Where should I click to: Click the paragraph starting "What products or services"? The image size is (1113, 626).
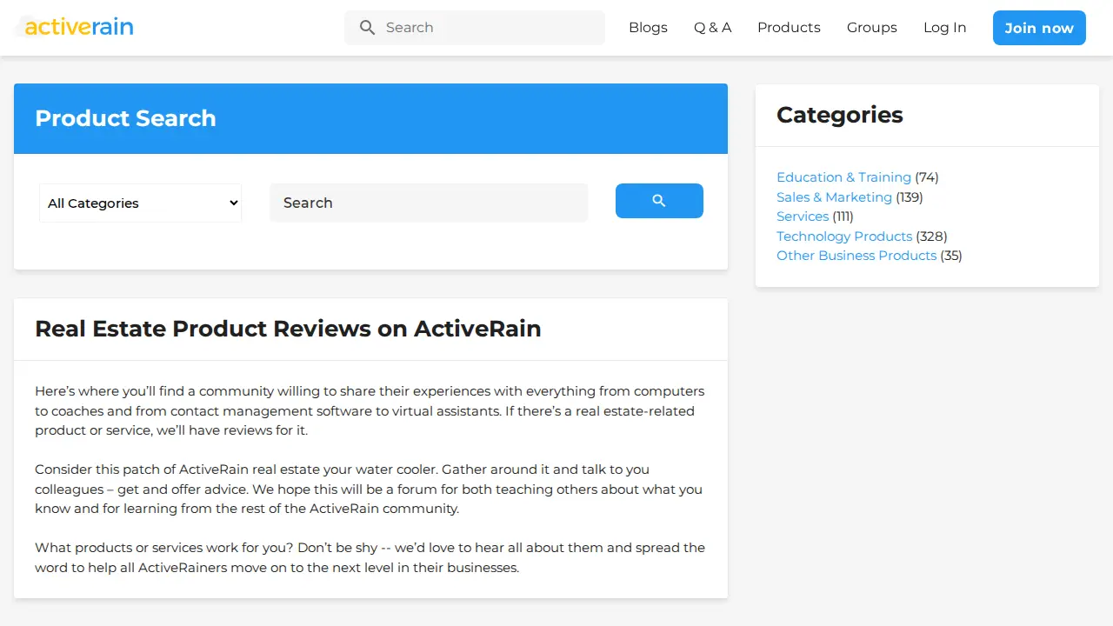(x=370, y=558)
